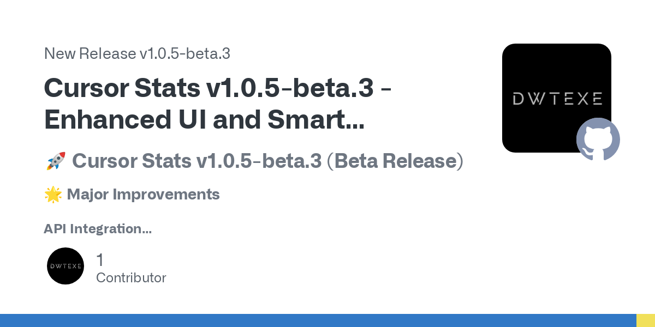Click the glowing star emoji
Viewport: 655px width, 327px height.
(x=53, y=195)
